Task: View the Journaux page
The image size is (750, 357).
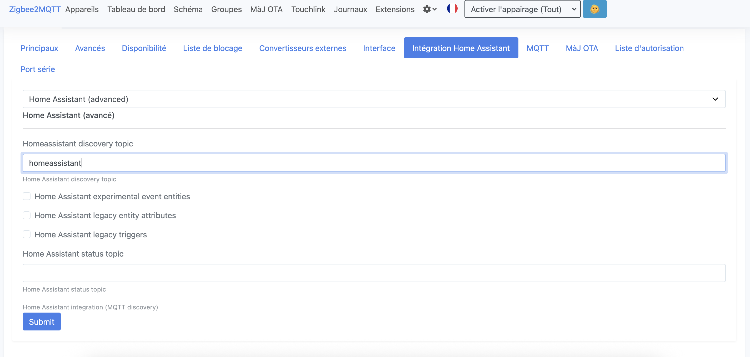Action: 350,9
